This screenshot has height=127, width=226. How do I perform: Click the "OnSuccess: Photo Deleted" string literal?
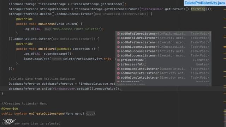[76, 29]
